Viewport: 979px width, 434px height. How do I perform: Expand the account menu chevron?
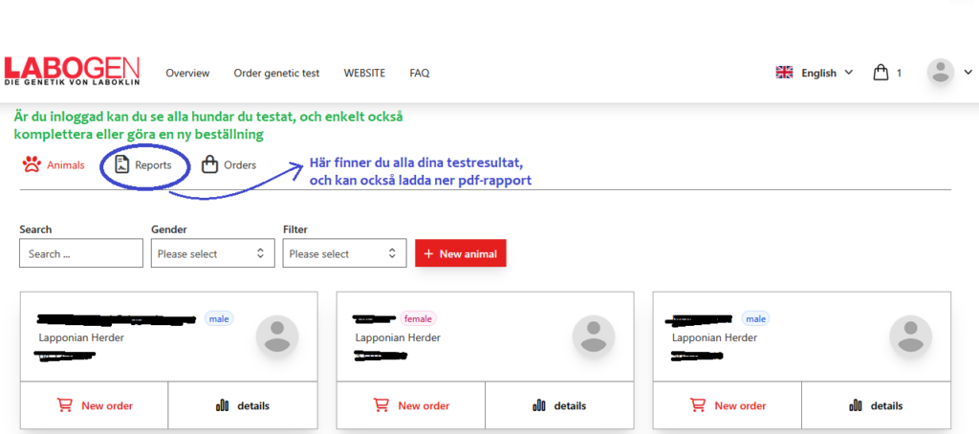(966, 74)
